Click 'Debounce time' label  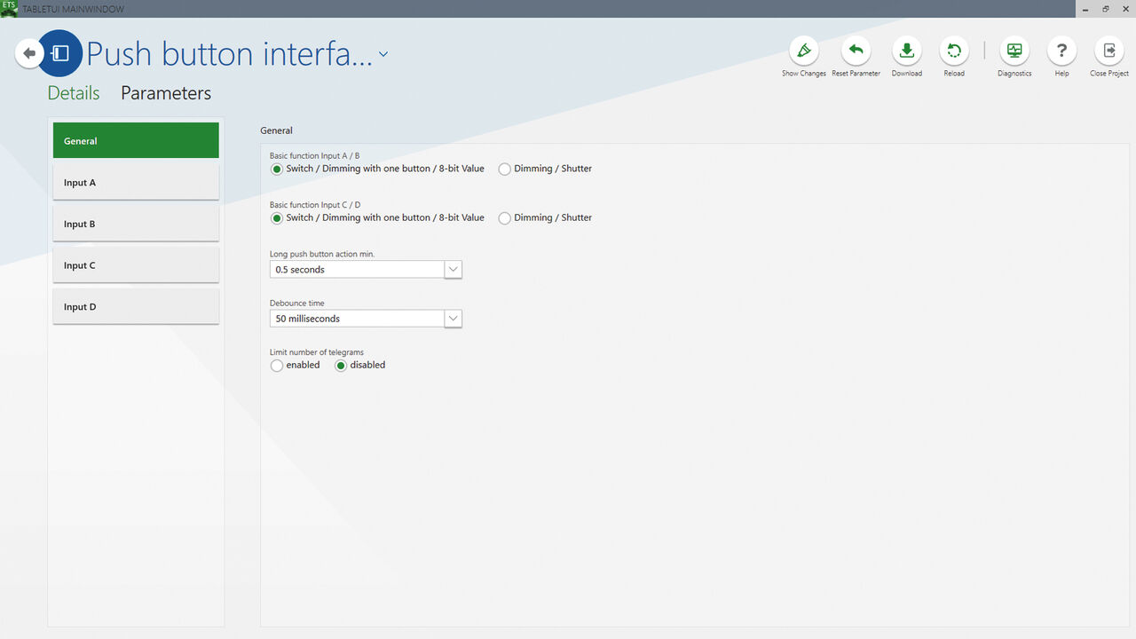297,303
